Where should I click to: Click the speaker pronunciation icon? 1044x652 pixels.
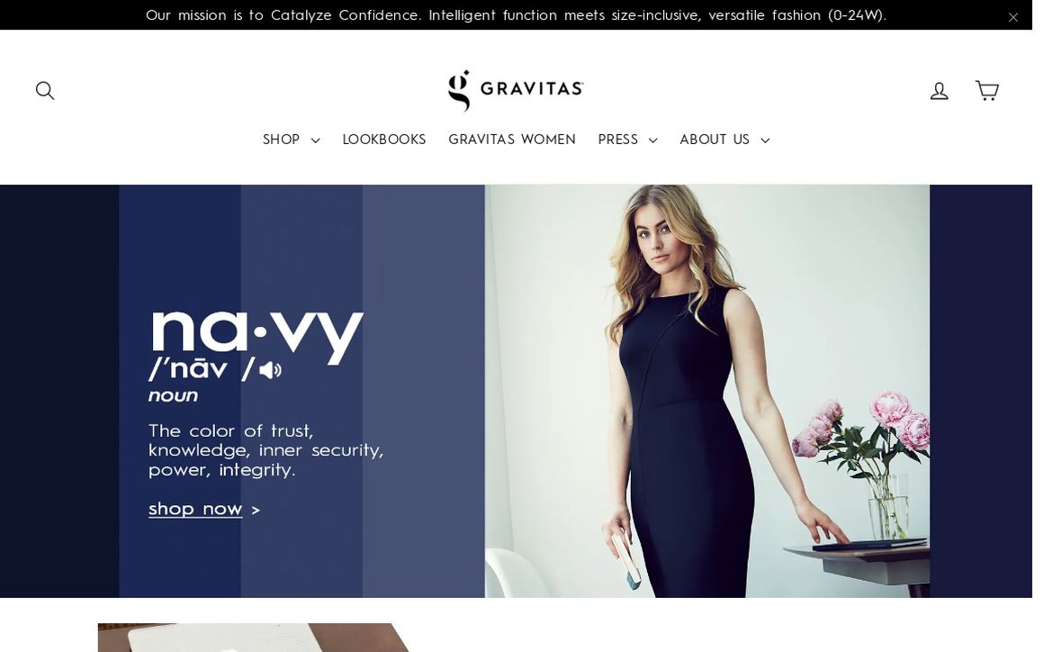(x=270, y=369)
